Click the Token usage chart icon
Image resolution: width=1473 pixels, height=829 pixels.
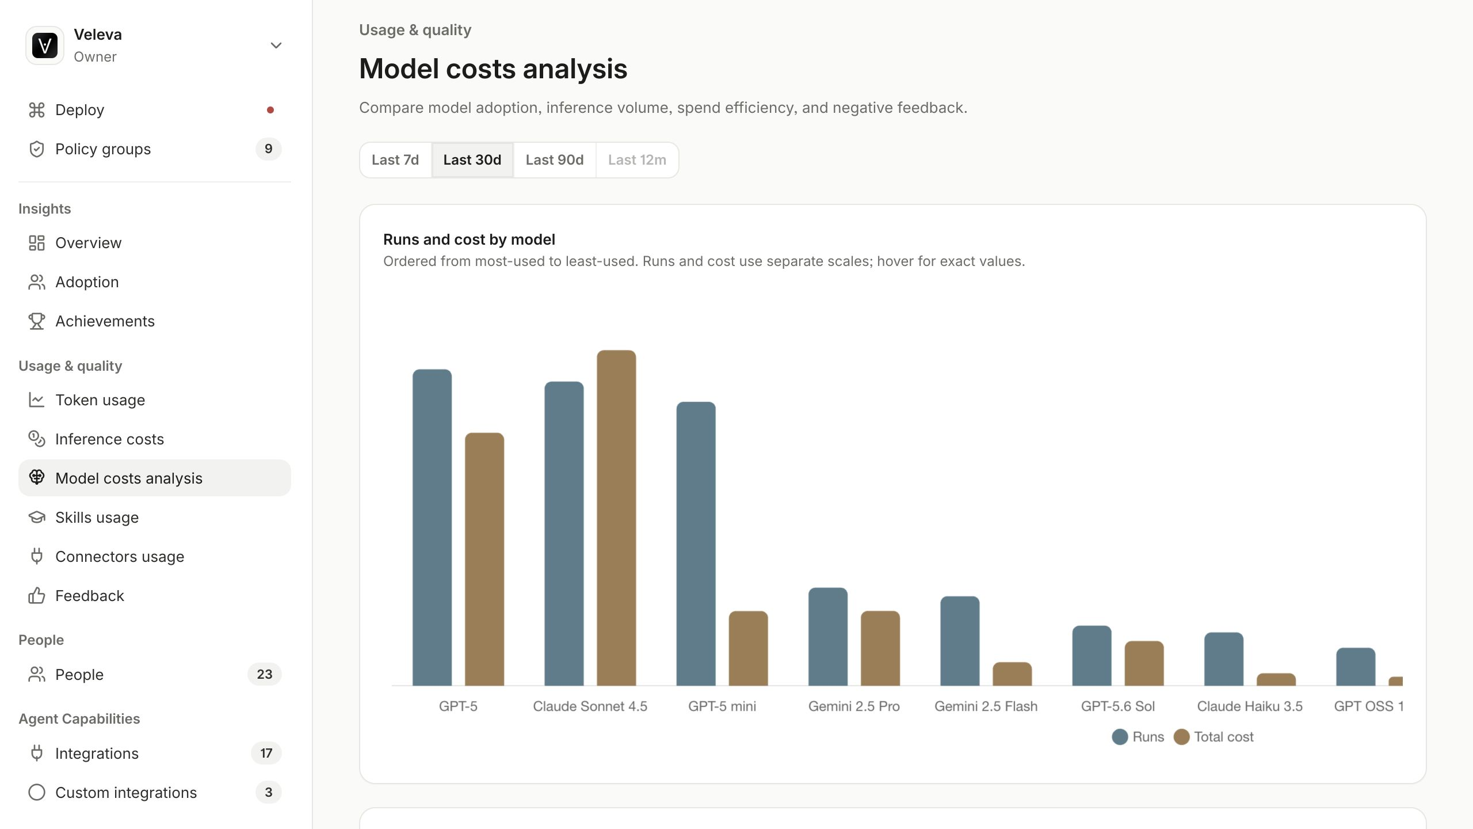pos(37,400)
